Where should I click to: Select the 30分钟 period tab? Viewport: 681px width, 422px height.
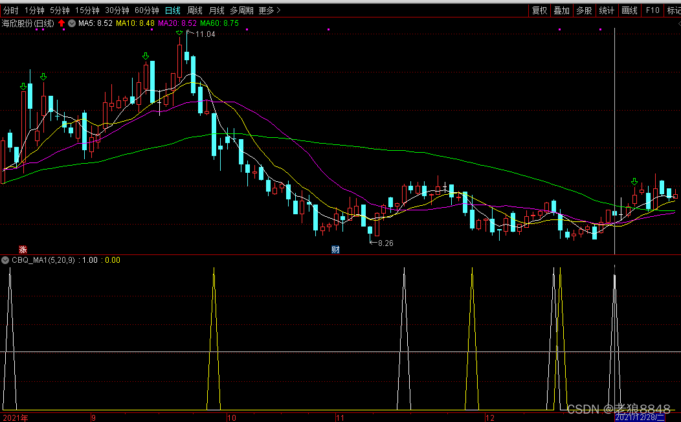pyautogui.click(x=117, y=10)
